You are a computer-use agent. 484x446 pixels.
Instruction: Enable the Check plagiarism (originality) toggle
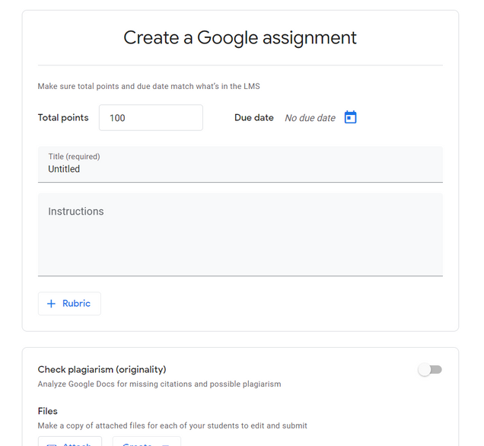point(430,369)
